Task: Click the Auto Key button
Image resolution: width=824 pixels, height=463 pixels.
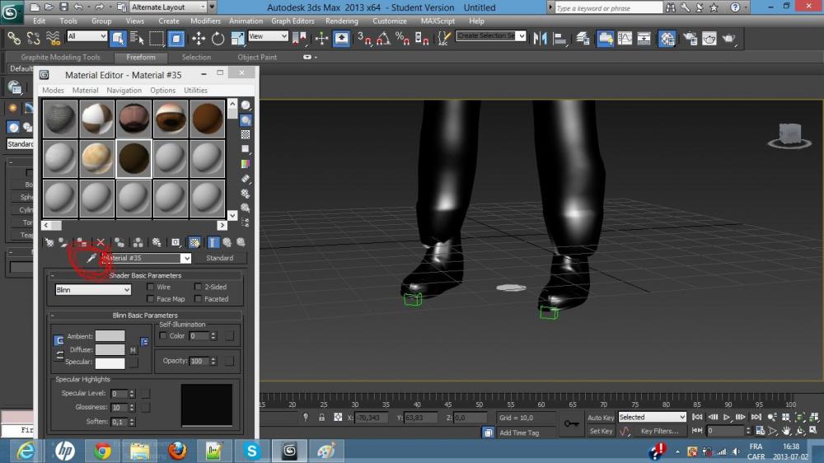Action: (601, 418)
